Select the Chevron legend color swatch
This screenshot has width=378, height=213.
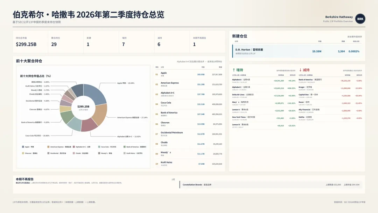[23, 153]
